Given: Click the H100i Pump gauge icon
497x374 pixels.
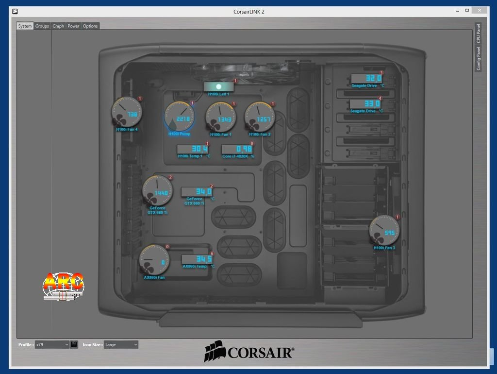Looking at the screenshot, I should tap(179, 117).
